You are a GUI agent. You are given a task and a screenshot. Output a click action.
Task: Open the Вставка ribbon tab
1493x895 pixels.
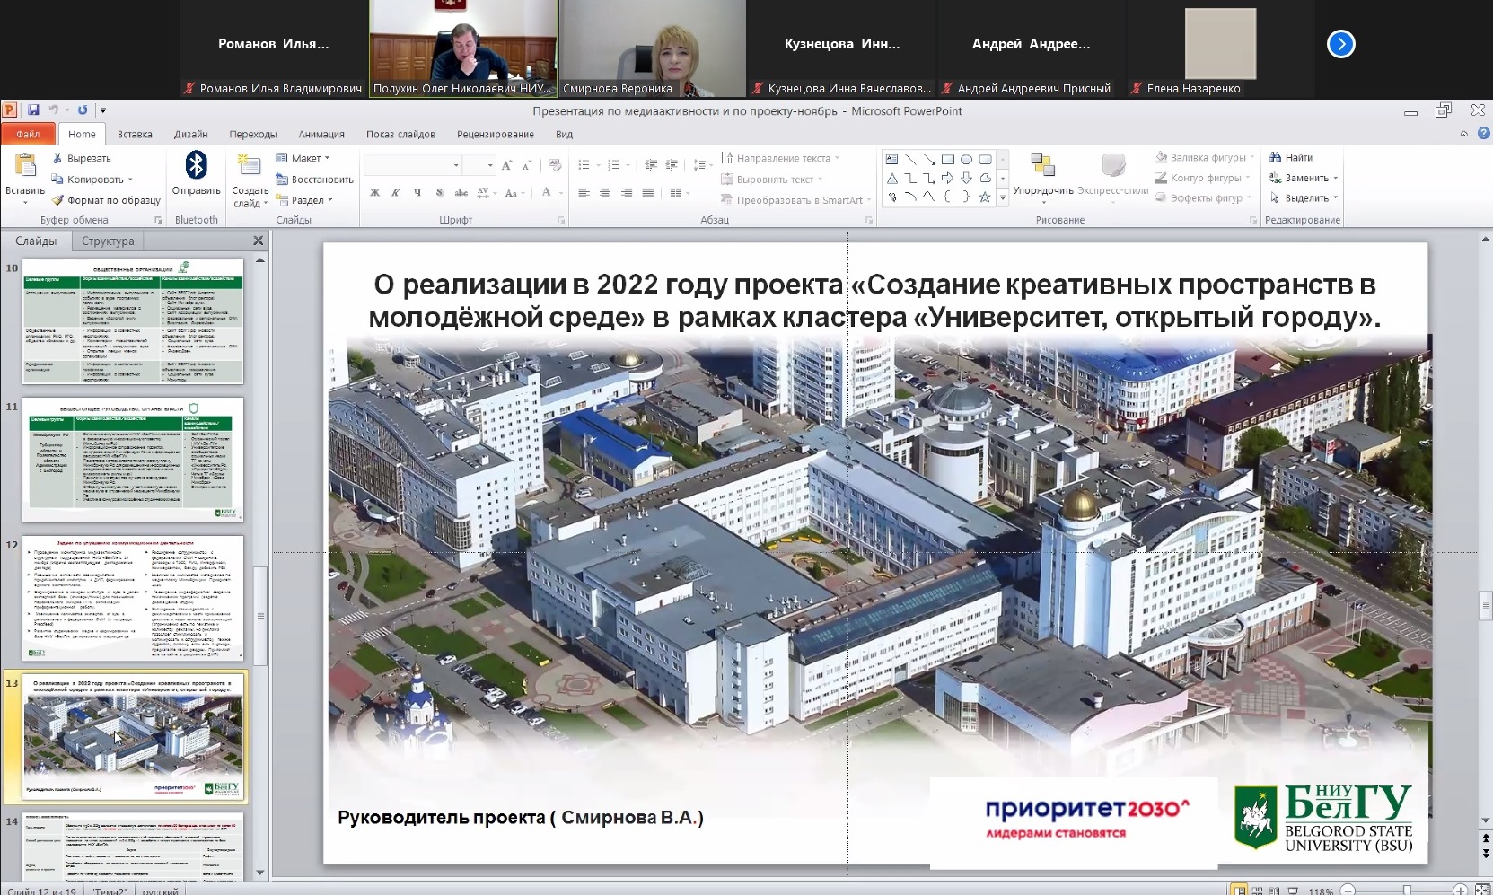coord(135,134)
